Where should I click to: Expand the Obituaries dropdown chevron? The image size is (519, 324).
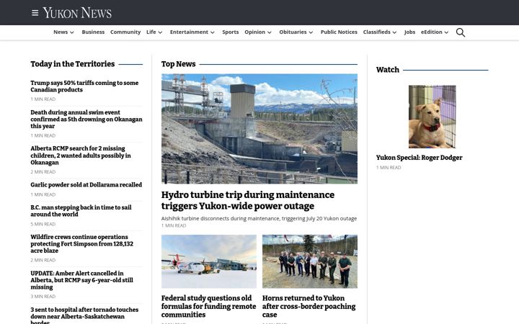[x=311, y=32]
